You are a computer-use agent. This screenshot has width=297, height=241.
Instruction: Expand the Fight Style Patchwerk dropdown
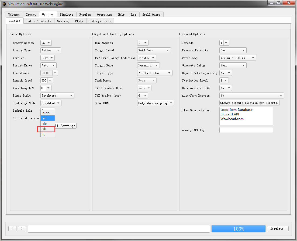(x=57, y=96)
